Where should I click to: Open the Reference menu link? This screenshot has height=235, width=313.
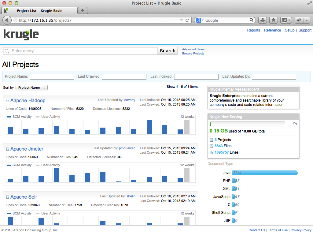(x=272, y=30)
